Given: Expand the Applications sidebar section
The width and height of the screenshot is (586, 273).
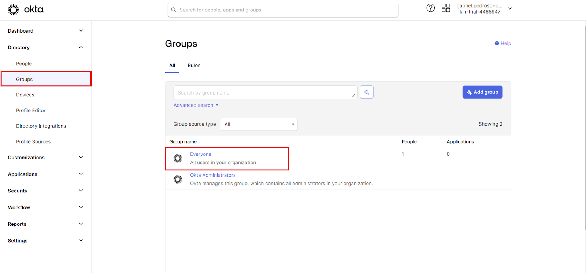Looking at the screenshot, I should (x=81, y=174).
